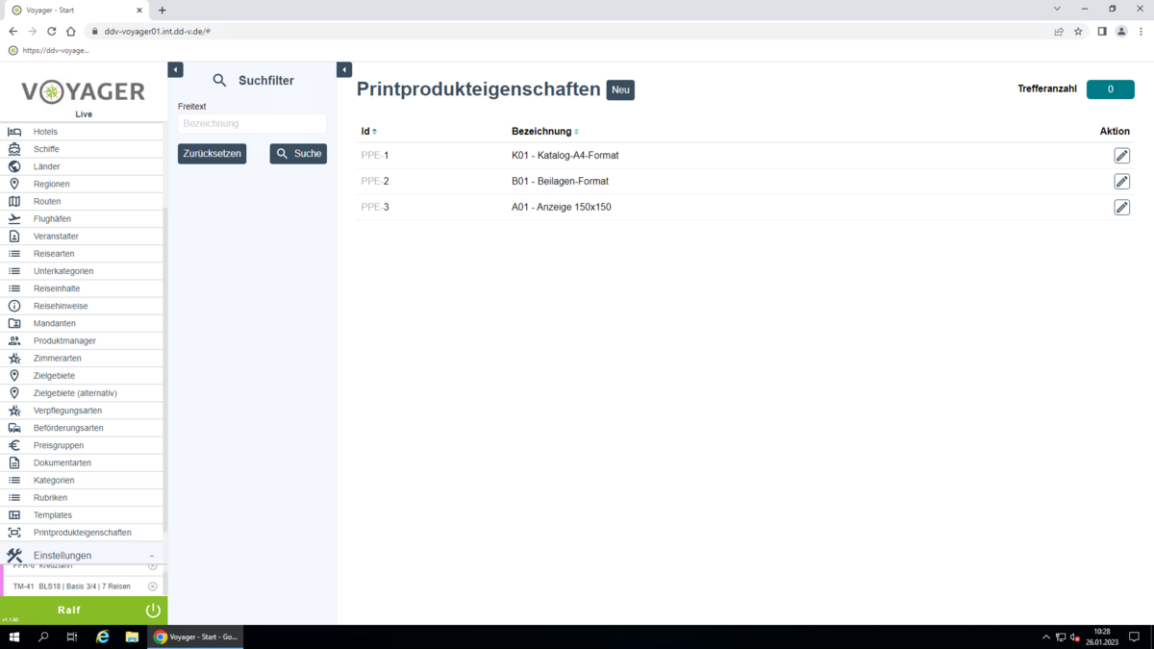The width and height of the screenshot is (1154, 649).
Task: Close the TM-41 BLS18 recent item
Action: tap(152, 587)
